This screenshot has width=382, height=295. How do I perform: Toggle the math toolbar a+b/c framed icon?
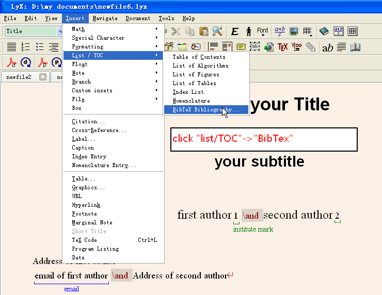(339, 31)
